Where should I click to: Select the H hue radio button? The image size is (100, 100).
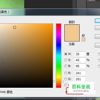pyautogui.click(x=66, y=54)
